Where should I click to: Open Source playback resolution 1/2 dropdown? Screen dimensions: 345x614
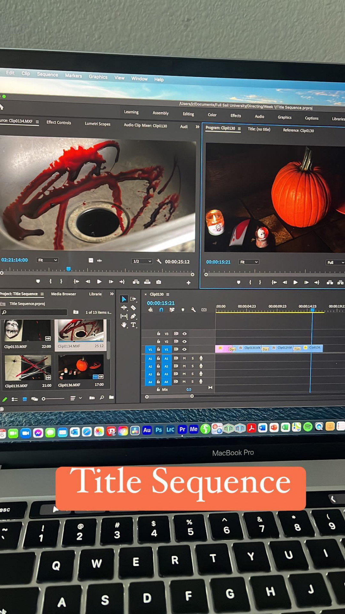[x=142, y=261]
